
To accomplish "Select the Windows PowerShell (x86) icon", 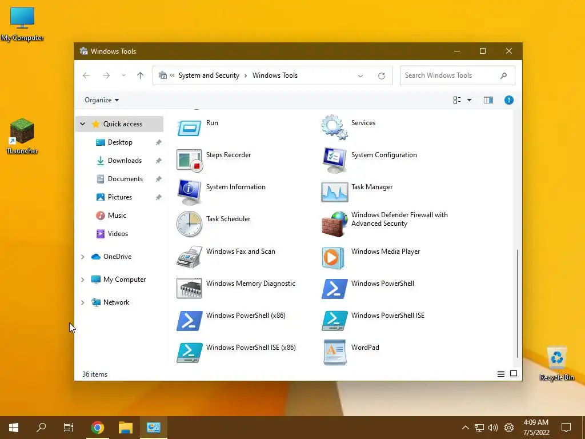I will click(x=189, y=321).
